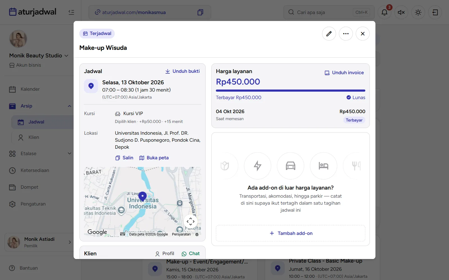Toggle map fullscreen camera control
449x280 pixels.
coord(191,221)
